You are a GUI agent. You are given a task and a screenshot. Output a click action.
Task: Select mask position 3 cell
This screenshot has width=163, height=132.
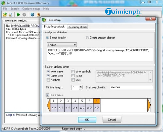[68, 105]
